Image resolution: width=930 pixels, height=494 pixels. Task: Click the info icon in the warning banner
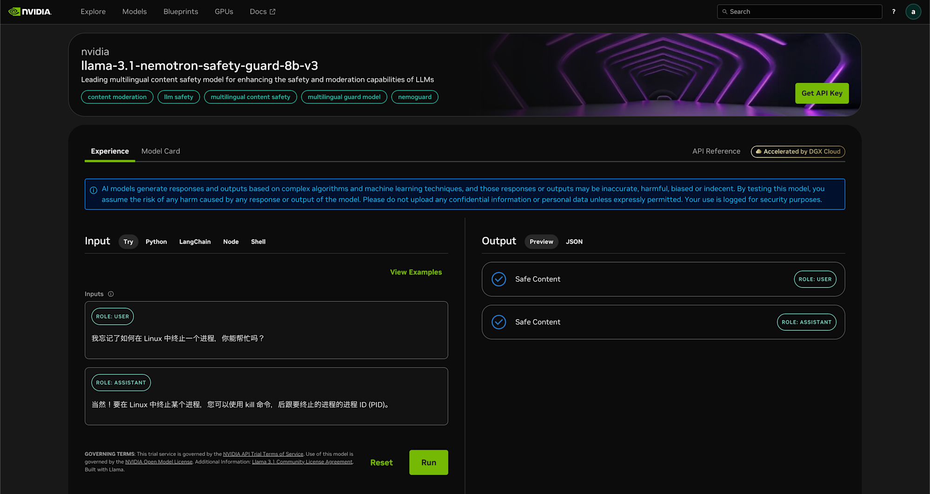(93, 189)
